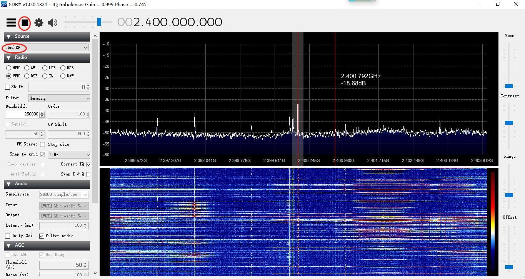Image resolution: width=525 pixels, height=279 pixels.
Task: Click the Bandwidth 250000 field
Action: coord(22,114)
